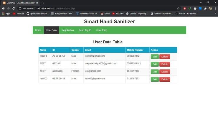
Task: Bookmark this page with the star
Action: [178, 9]
